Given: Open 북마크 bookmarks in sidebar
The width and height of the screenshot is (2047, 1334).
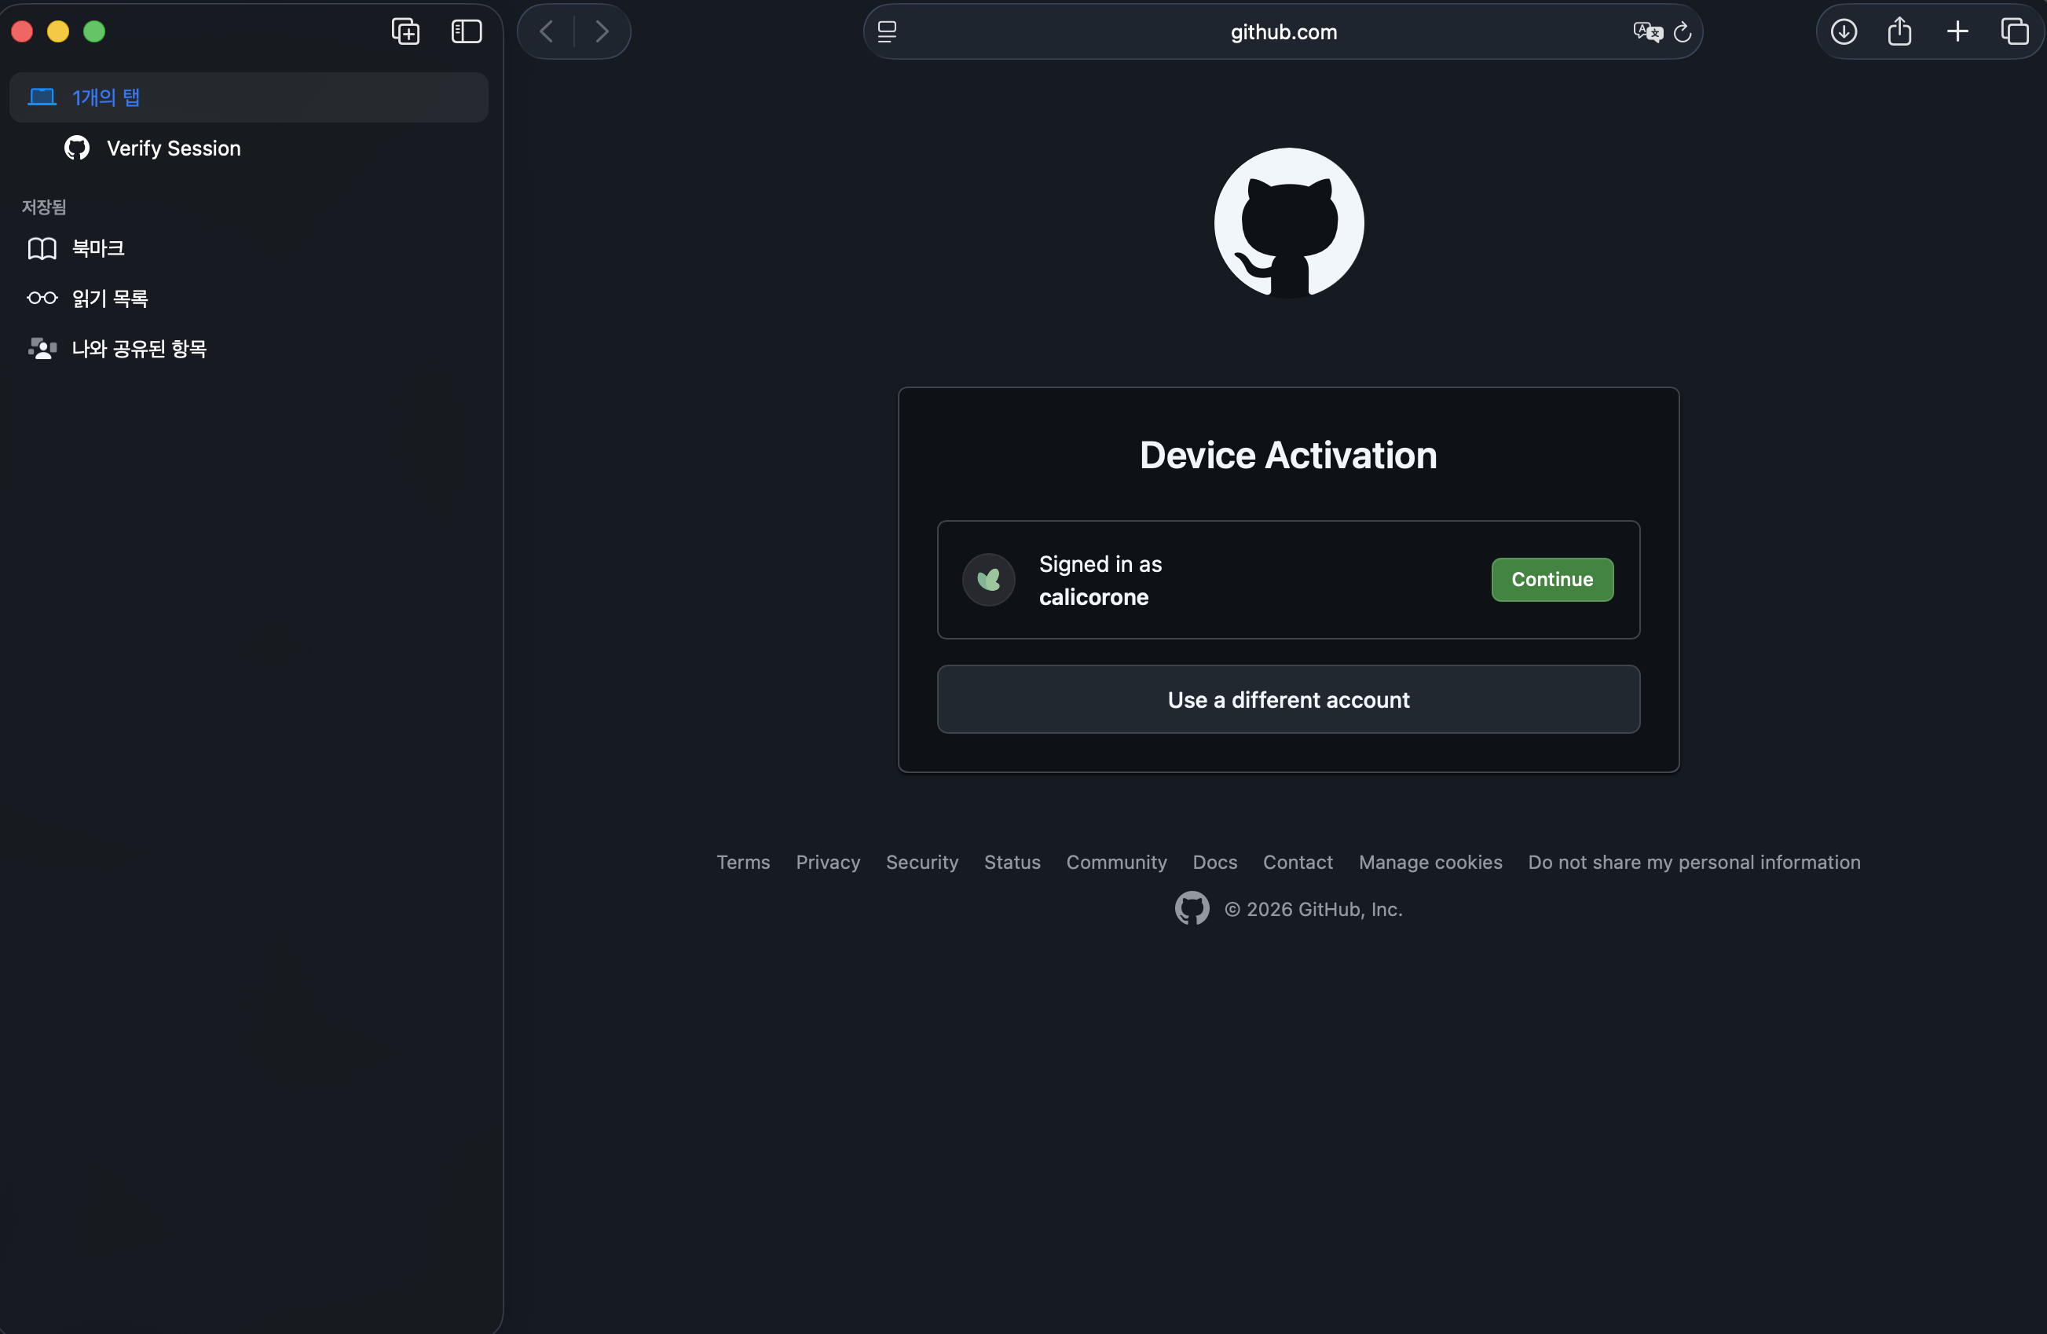Looking at the screenshot, I should 98,247.
